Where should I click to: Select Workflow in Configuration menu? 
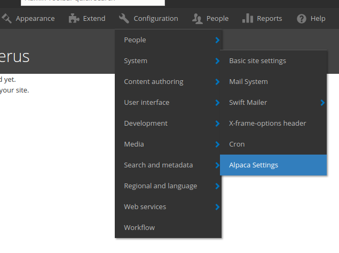pyautogui.click(x=139, y=228)
